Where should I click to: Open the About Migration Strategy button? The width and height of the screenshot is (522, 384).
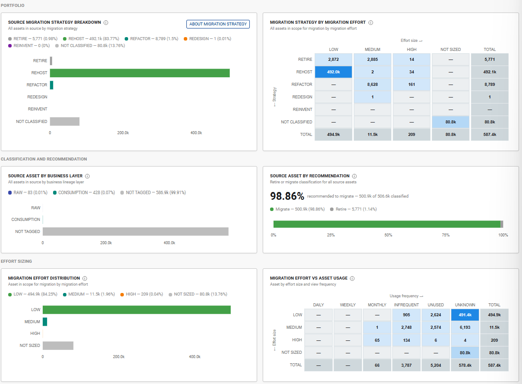(218, 24)
